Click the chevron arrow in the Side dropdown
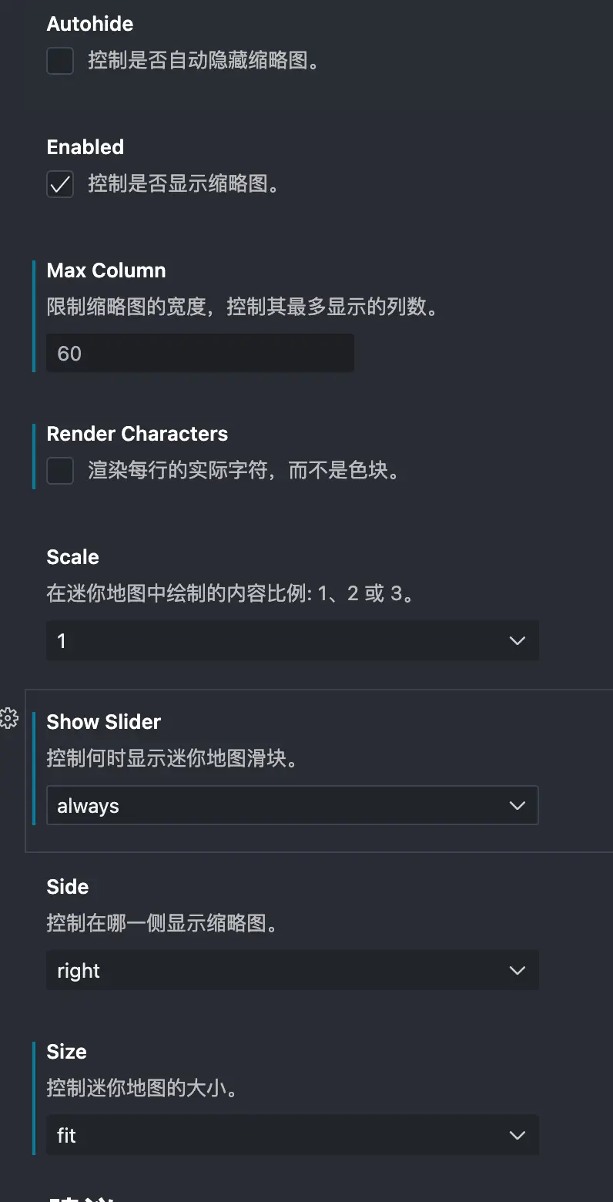This screenshot has height=1202, width=613. [x=518, y=970]
